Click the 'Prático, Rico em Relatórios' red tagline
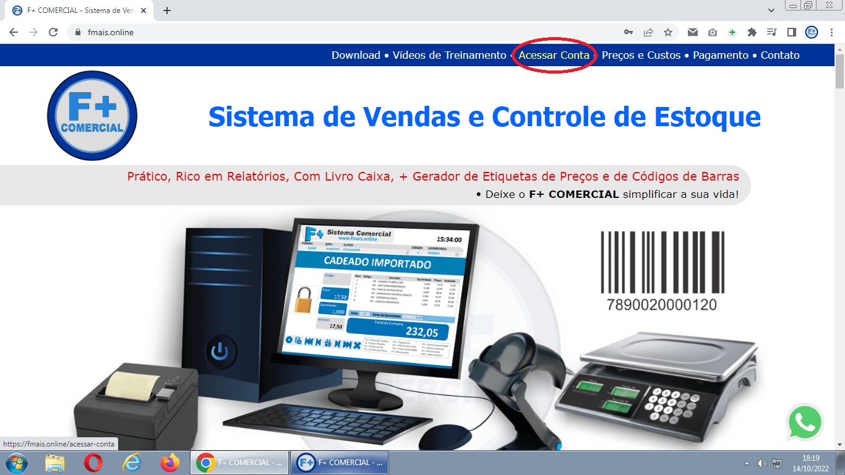Screen dimensions: 845x475 click(433, 176)
